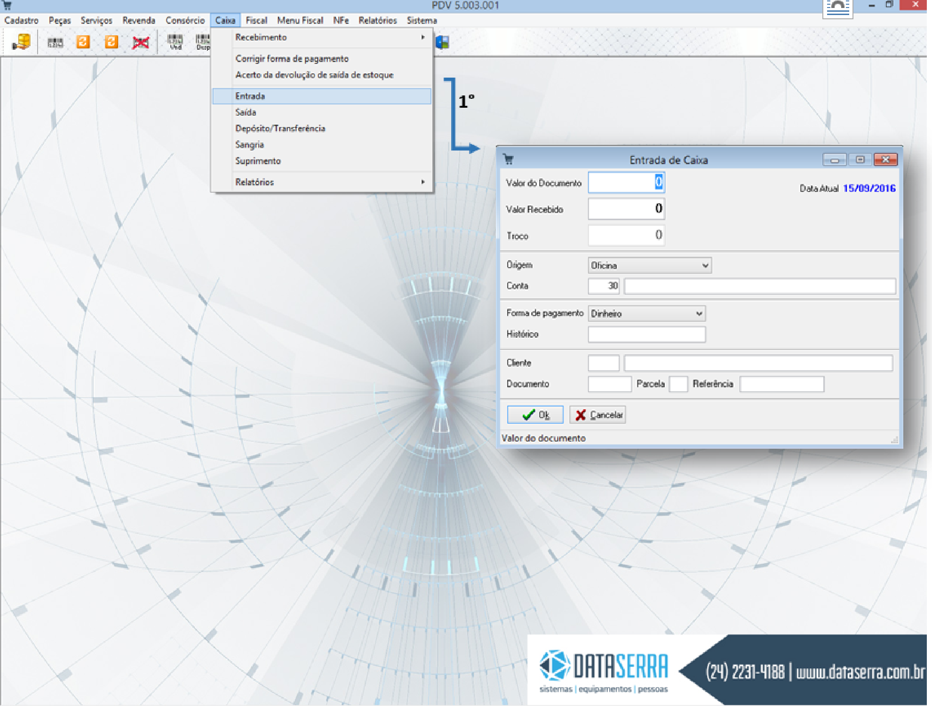The width and height of the screenshot is (932, 706).
Task: Click the first orange refresh icon
Action: click(83, 42)
